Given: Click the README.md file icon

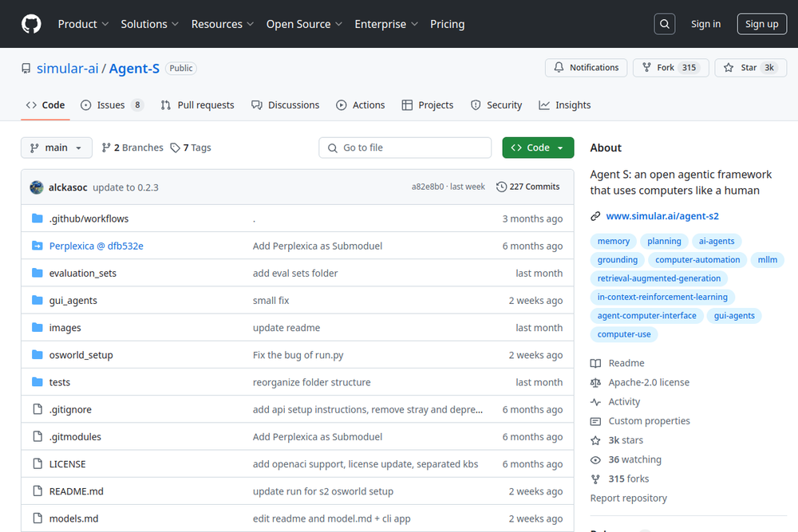Looking at the screenshot, I should tap(38, 491).
